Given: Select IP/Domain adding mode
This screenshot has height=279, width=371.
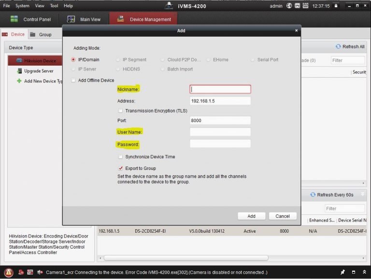Looking at the screenshot, I should [x=73, y=59].
